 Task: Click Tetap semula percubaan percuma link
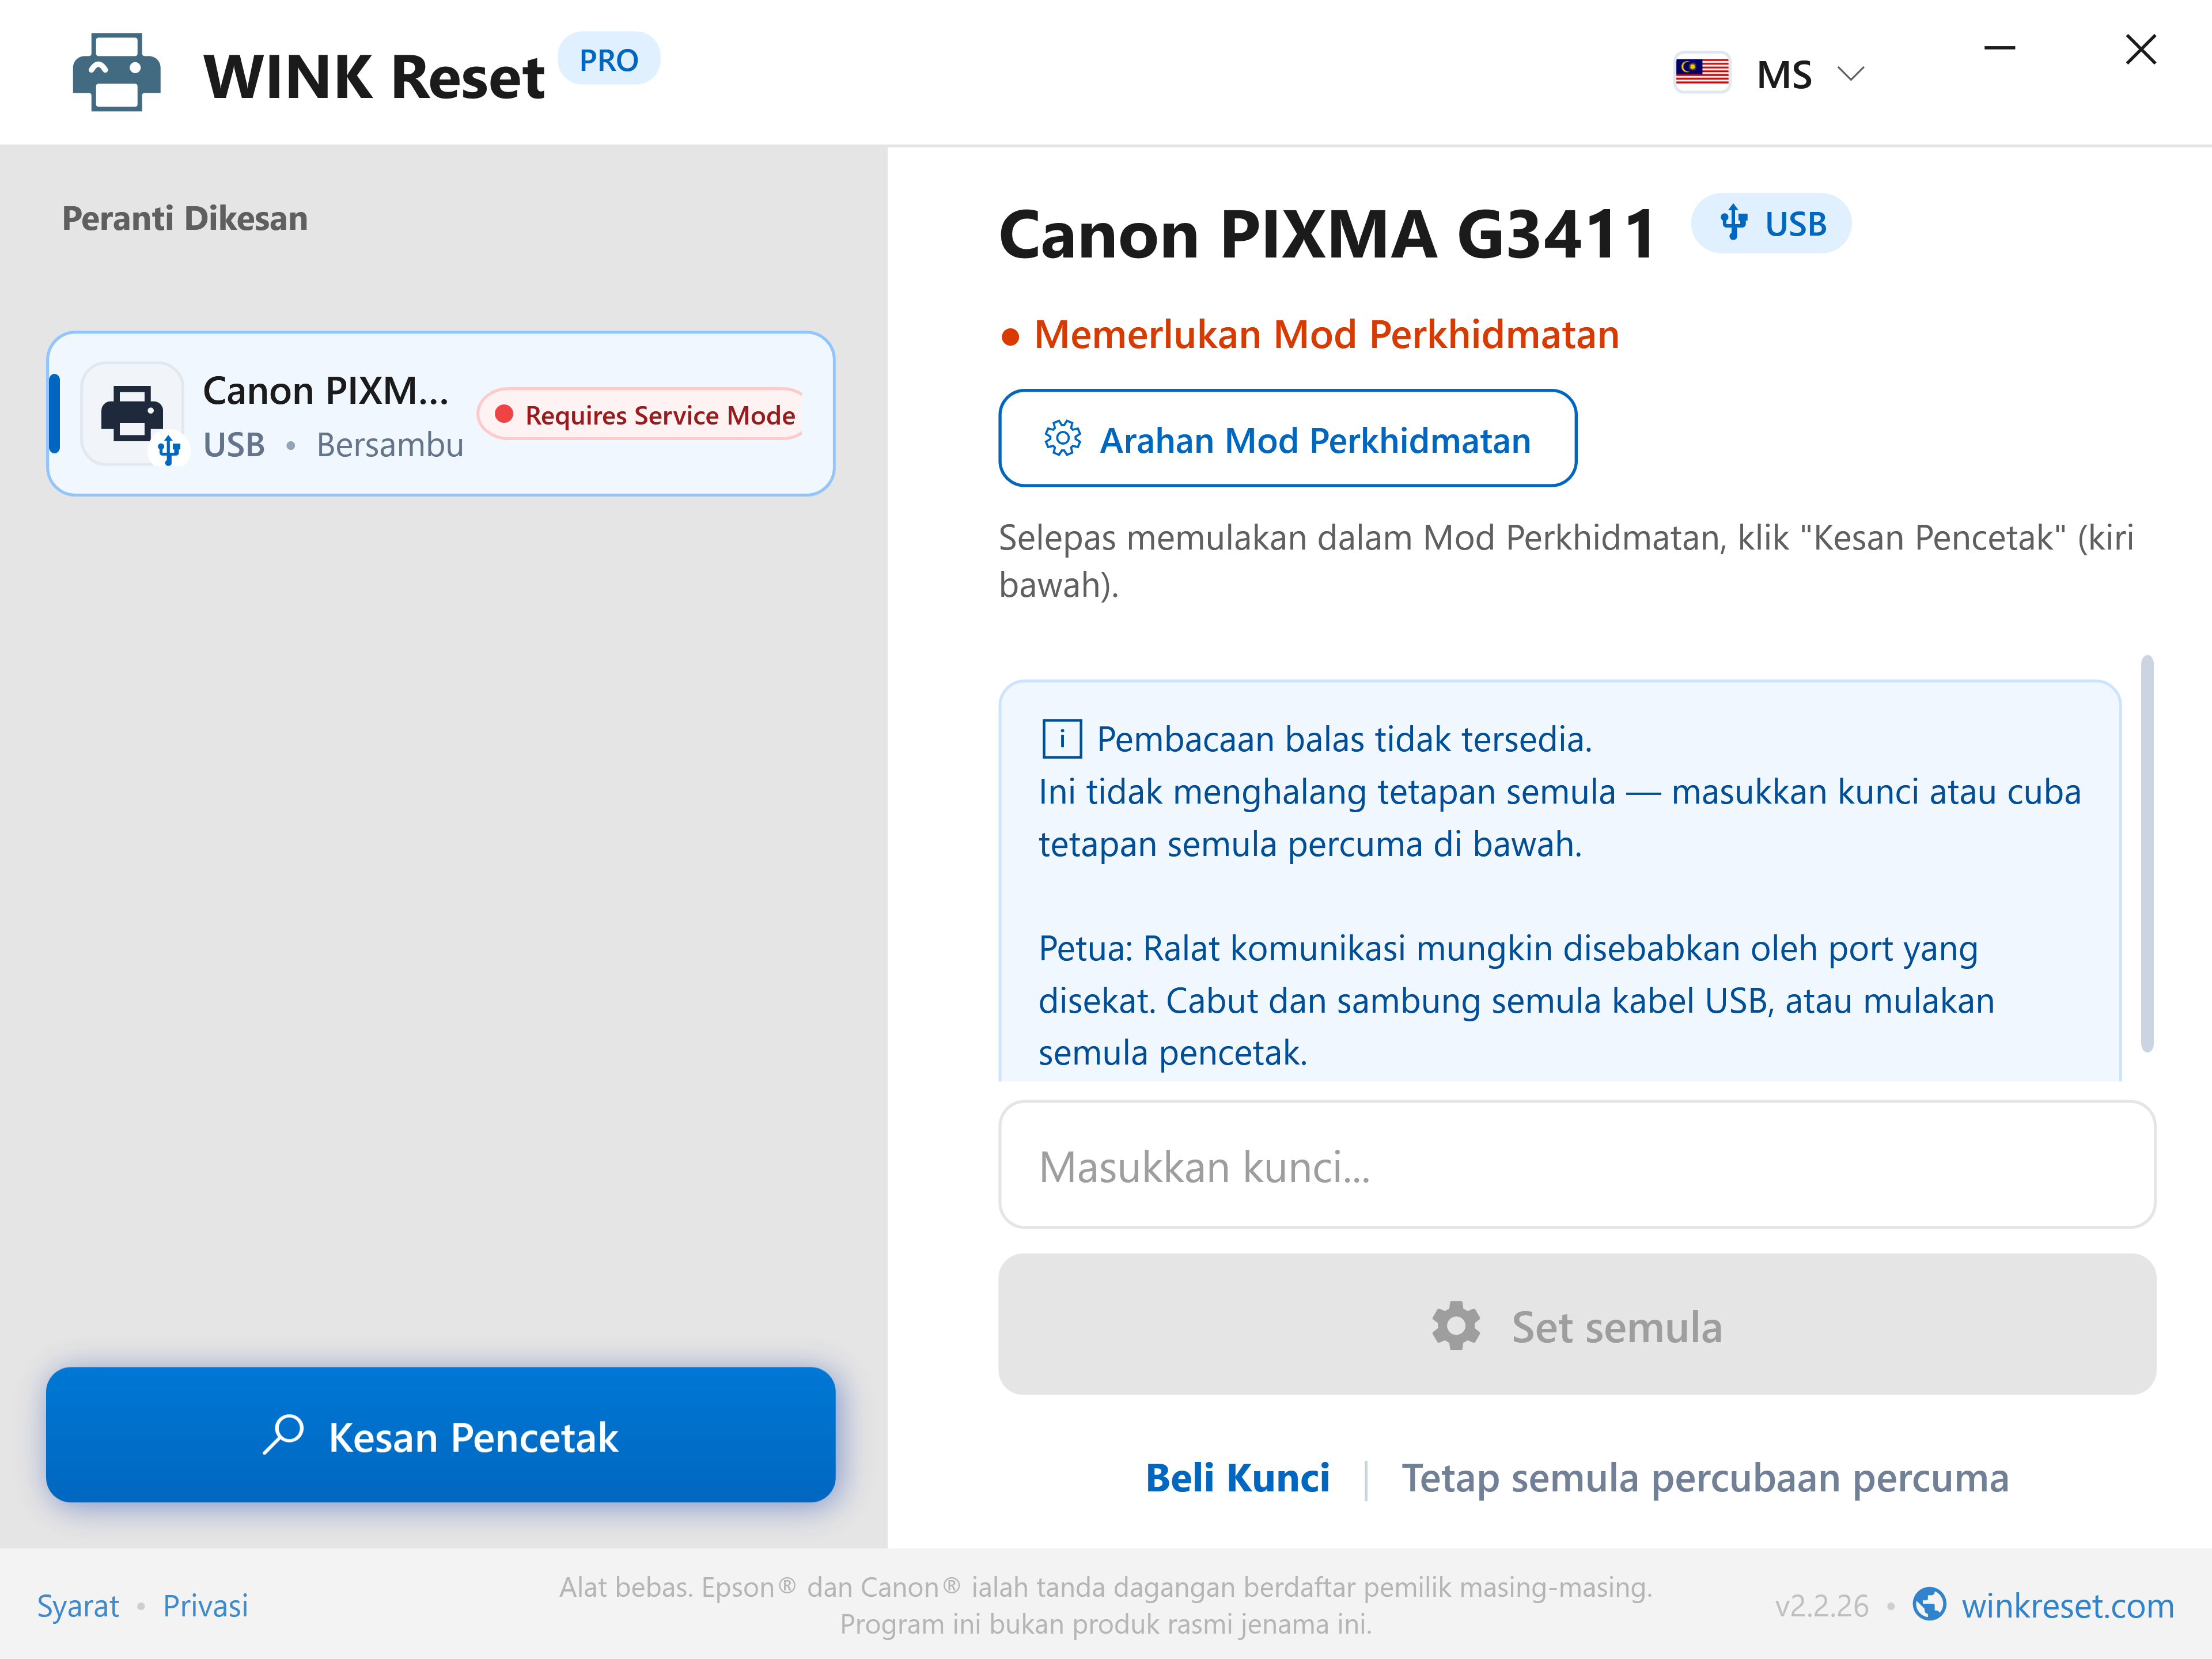pos(1705,1478)
